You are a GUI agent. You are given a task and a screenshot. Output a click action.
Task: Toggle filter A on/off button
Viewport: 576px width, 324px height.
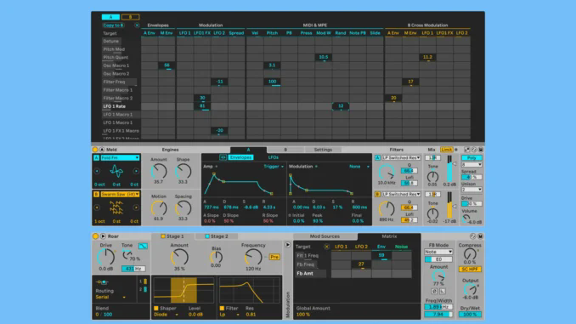(x=377, y=158)
